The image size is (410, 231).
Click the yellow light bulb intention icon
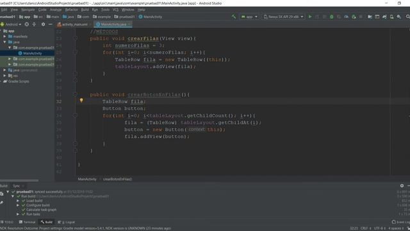[x=81, y=100]
